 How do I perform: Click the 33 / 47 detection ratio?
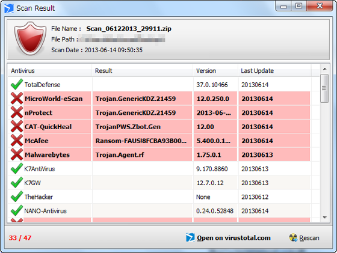pos(20,238)
